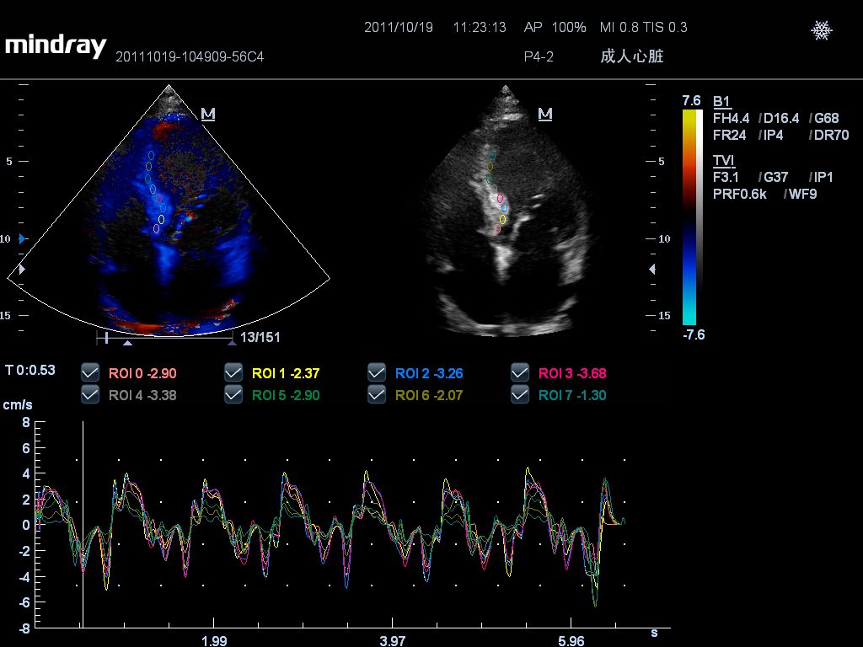Select the yellow ROI ellipse in the TVI color image
The image size is (863, 647).
pyautogui.click(x=161, y=220)
